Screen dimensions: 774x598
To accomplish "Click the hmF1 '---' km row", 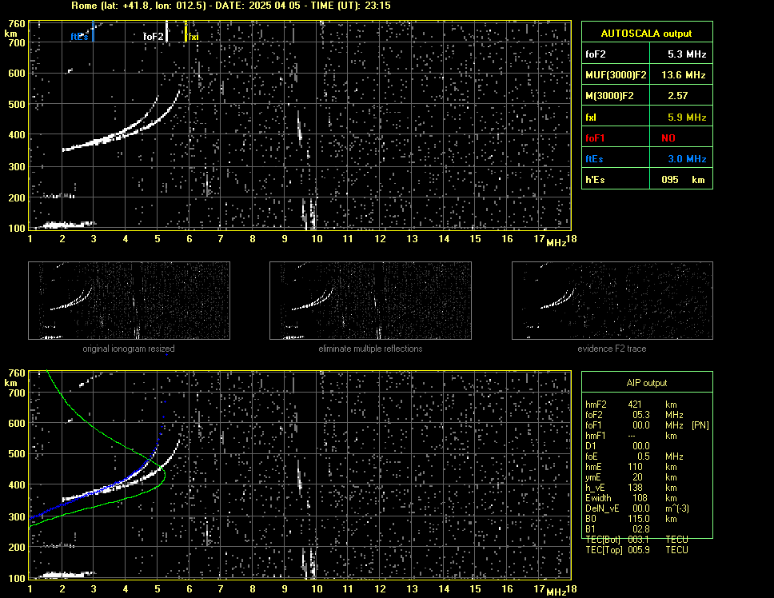I will [x=632, y=436].
